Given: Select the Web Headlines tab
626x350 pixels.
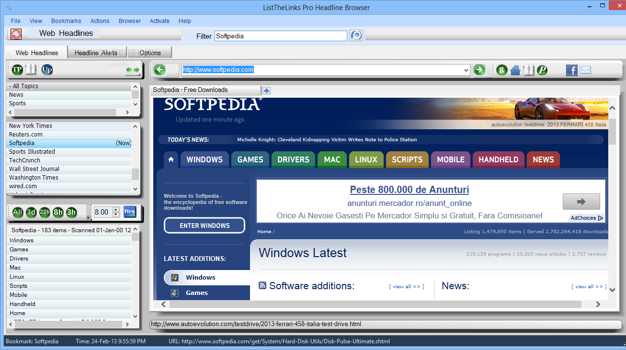Looking at the screenshot, I should click(36, 53).
